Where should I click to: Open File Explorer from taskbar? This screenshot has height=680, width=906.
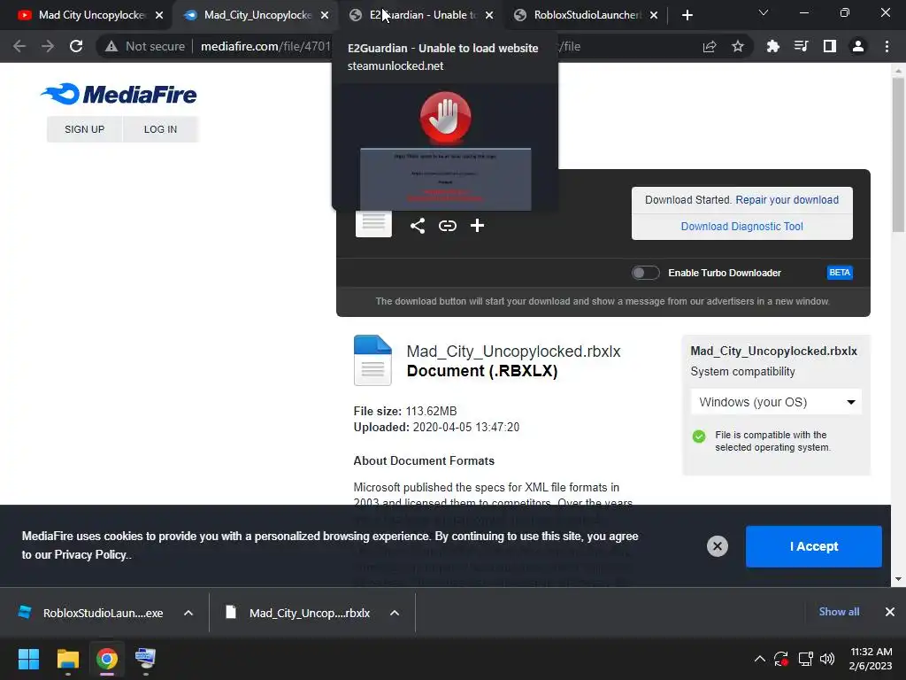(x=67, y=659)
